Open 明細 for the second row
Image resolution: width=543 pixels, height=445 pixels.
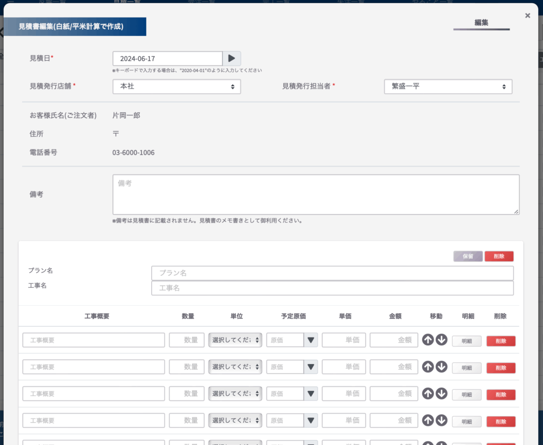(x=467, y=368)
